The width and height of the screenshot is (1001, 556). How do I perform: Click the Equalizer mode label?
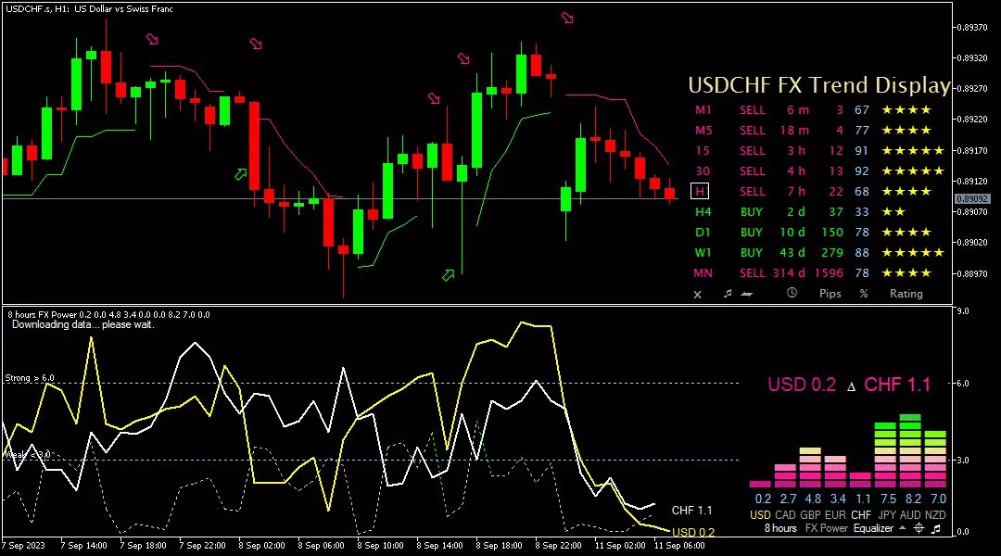tap(873, 528)
